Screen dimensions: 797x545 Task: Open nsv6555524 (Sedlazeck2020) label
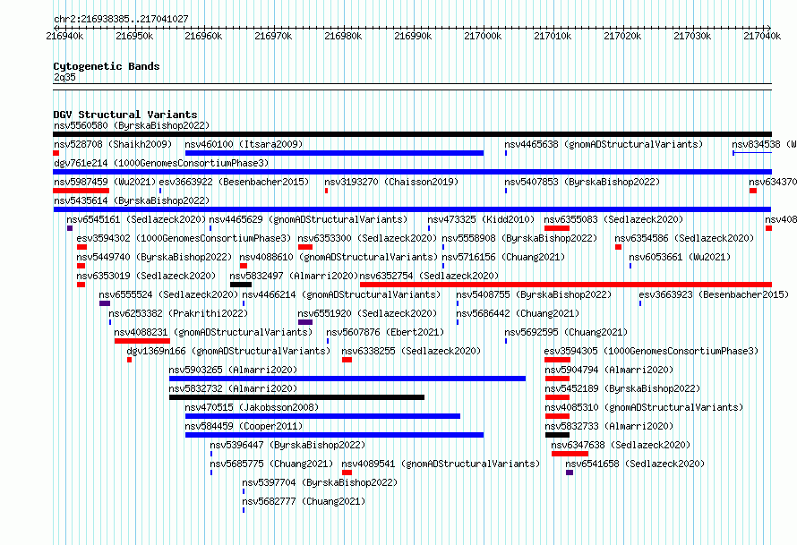click(x=168, y=294)
